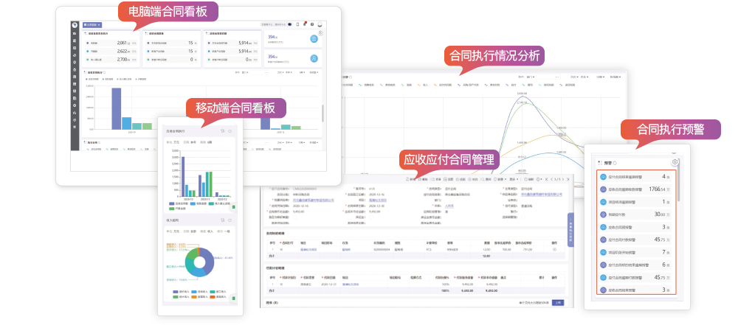Click the app logo in the dashboard sidebar

click(x=75, y=25)
